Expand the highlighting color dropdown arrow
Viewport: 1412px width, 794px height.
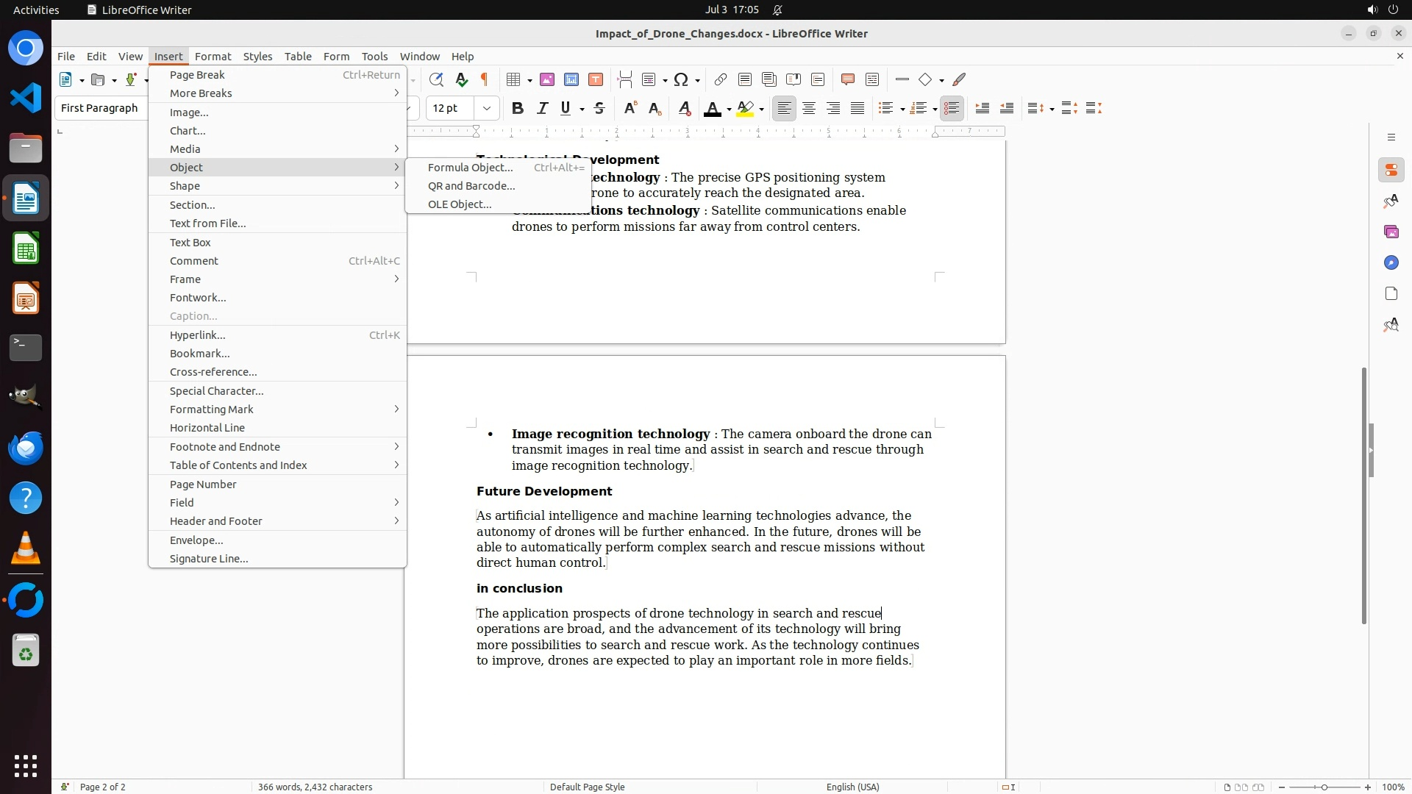click(762, 110)
